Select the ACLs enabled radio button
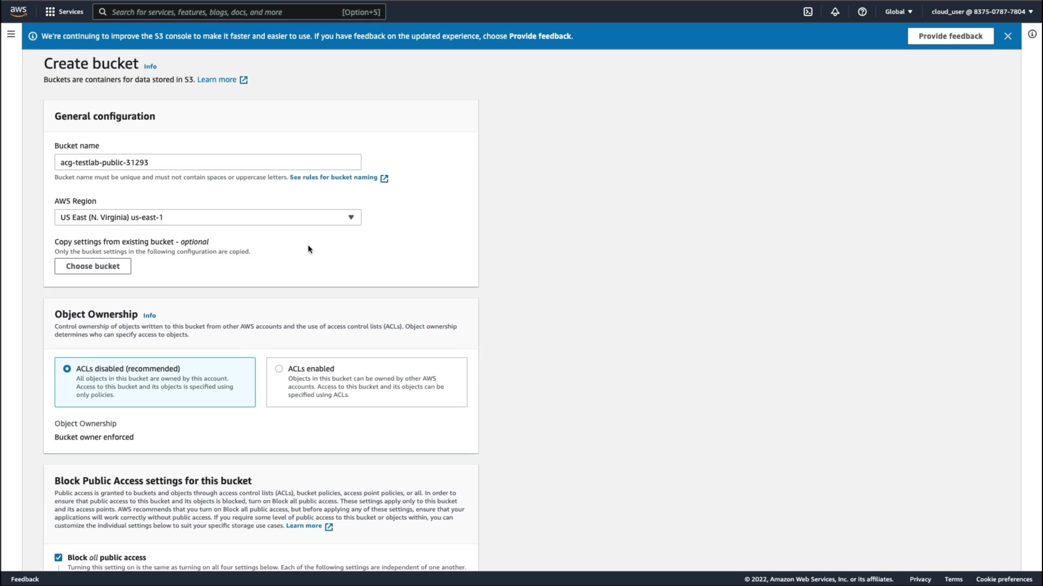This screenshot has width=1043, height=586. [279, 368]
